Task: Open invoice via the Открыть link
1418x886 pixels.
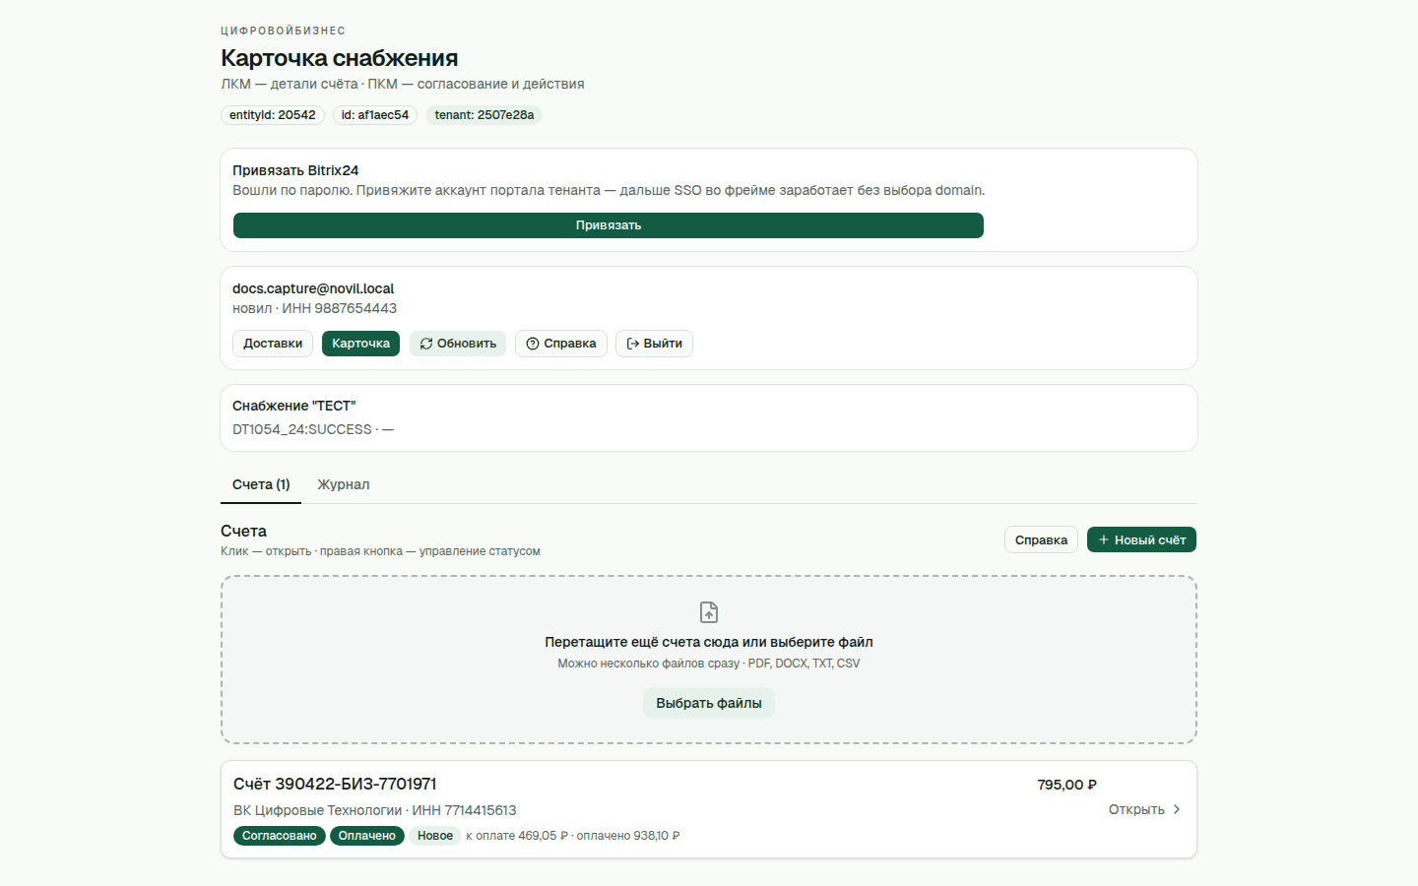Action: pos(1144,809)
